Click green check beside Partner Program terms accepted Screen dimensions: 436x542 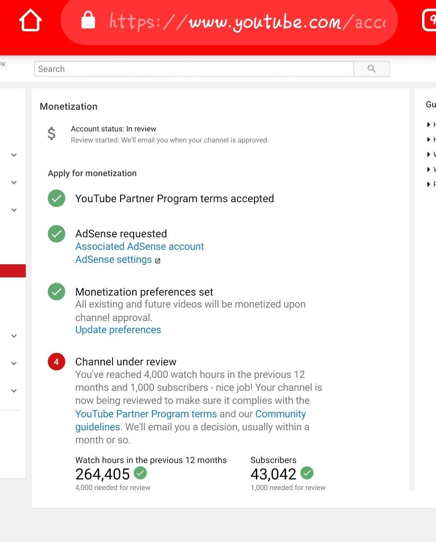click(57, 198)
